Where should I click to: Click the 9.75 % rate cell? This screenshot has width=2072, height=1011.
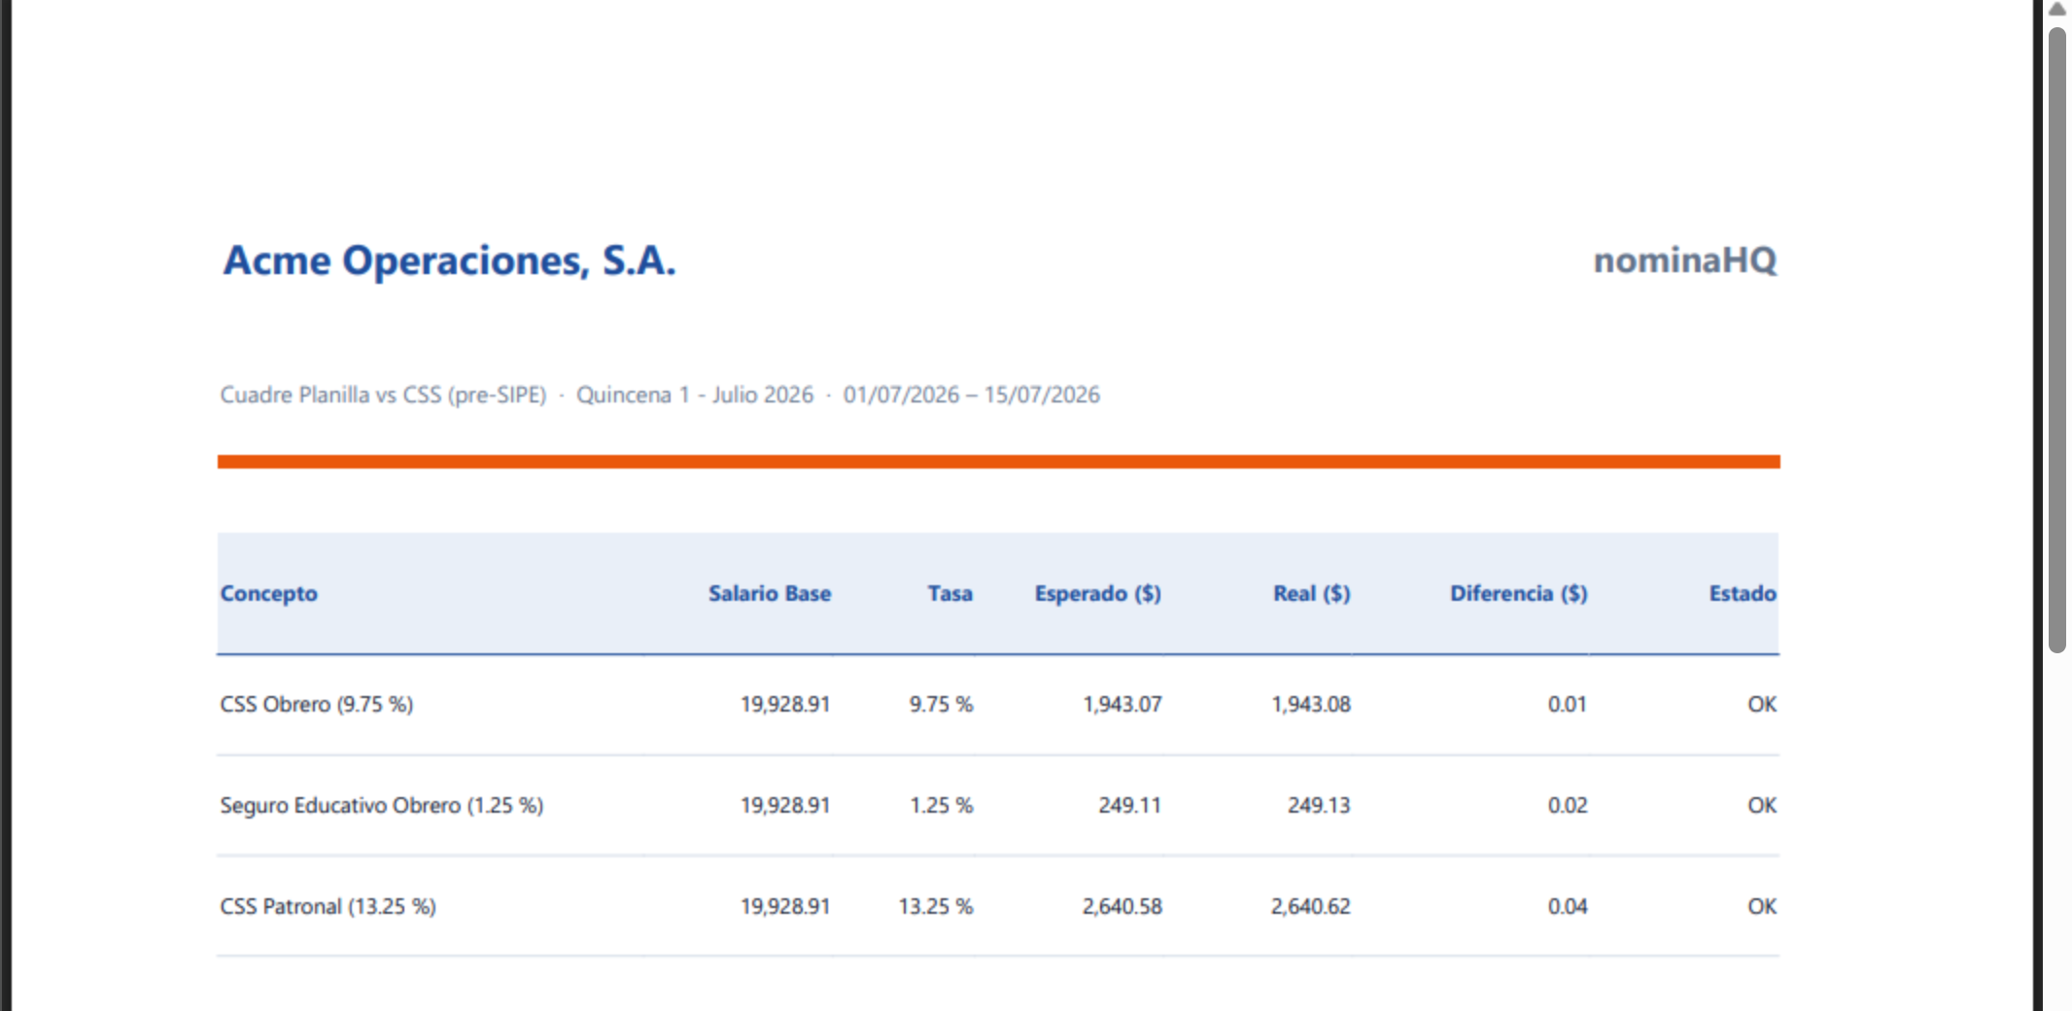tap(941, 705)
